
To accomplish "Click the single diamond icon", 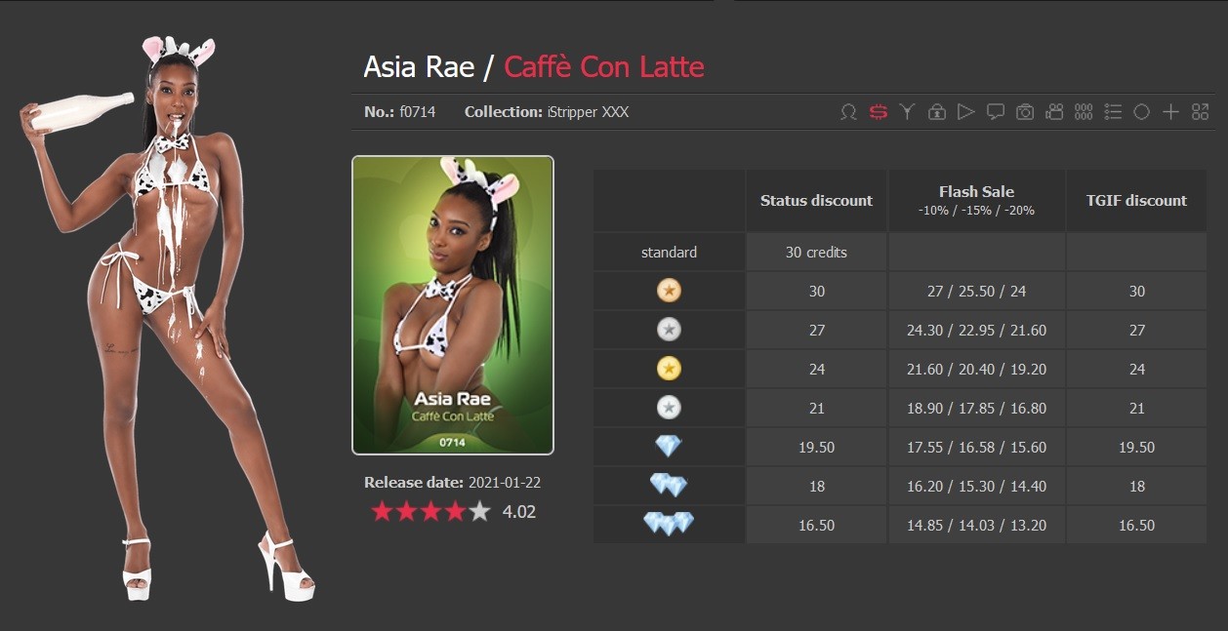I will (x=669, y=447).
